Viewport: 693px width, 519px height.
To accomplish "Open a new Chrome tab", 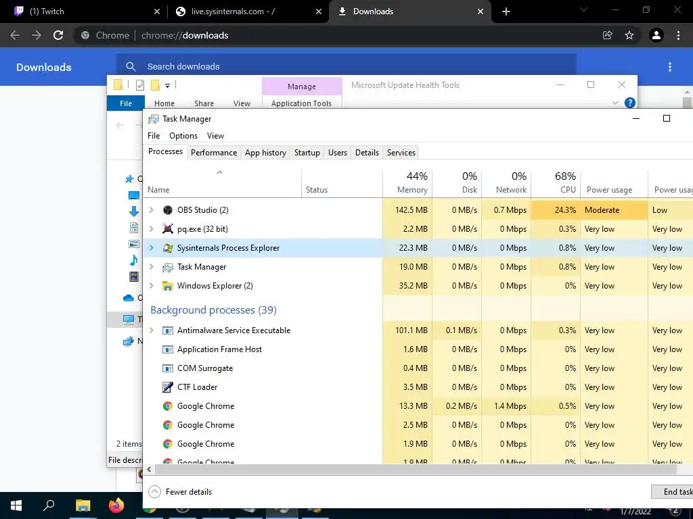I will click(x=506, y=11).
